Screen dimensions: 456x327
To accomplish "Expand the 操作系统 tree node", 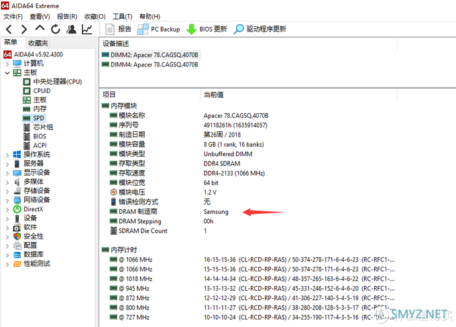I will pyautogui.click(x=7, y=155).
